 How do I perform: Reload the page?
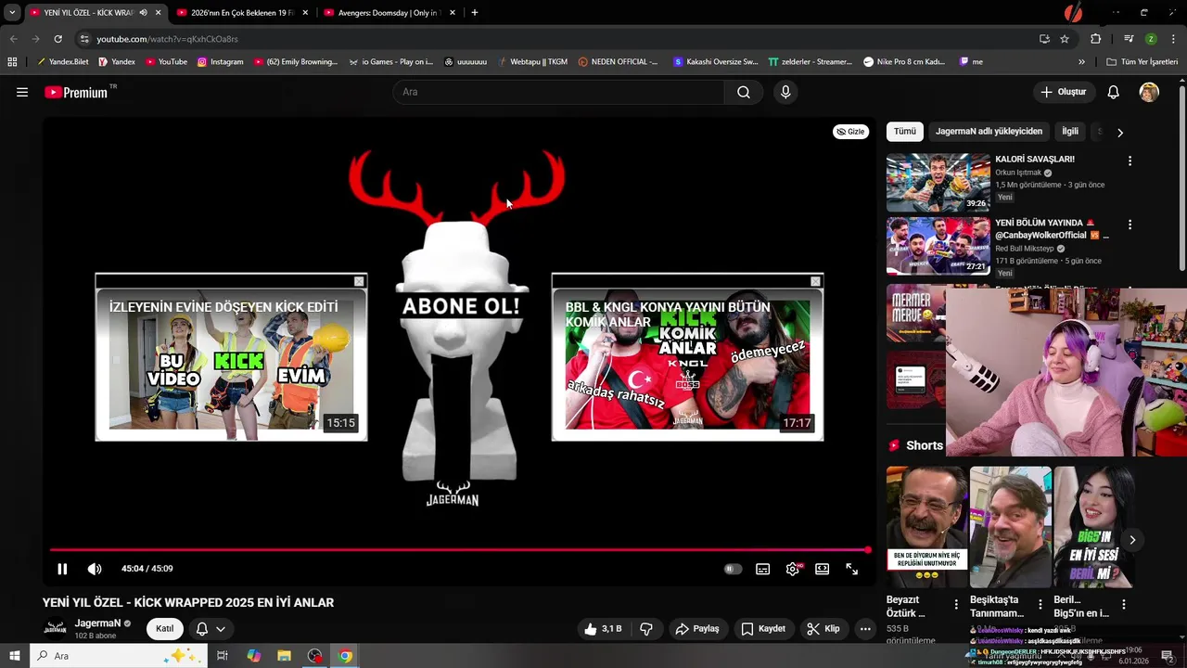click(57, 39)
